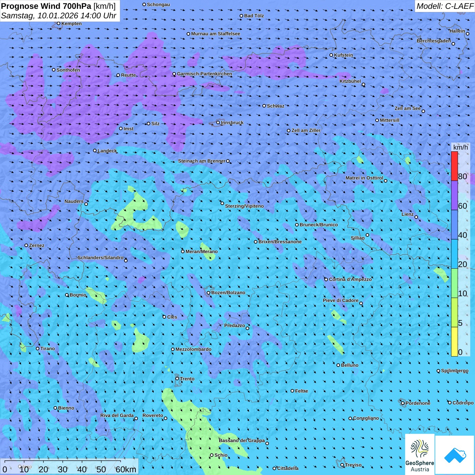Click the Schwaz label
475x475 pixels.
275,106
